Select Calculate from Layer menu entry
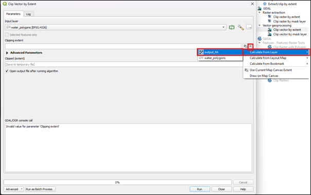Screen dimensions: 311x195 pyautogui.click(x=276, y=52)
